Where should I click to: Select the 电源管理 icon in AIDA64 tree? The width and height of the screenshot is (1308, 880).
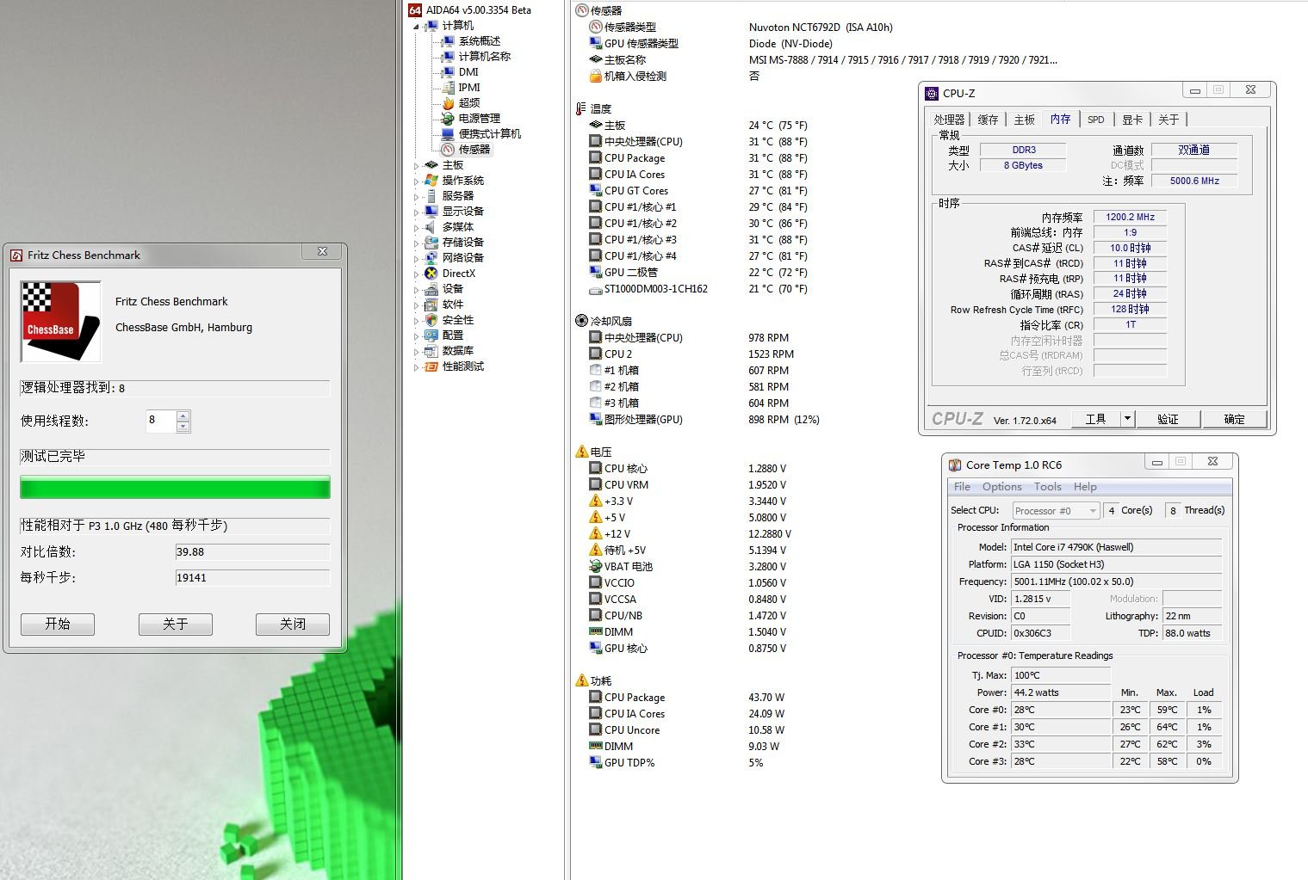448,119
